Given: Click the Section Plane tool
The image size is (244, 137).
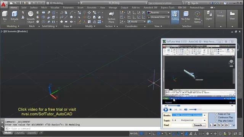Looking at the screenshot, I should tap(111, 17).
